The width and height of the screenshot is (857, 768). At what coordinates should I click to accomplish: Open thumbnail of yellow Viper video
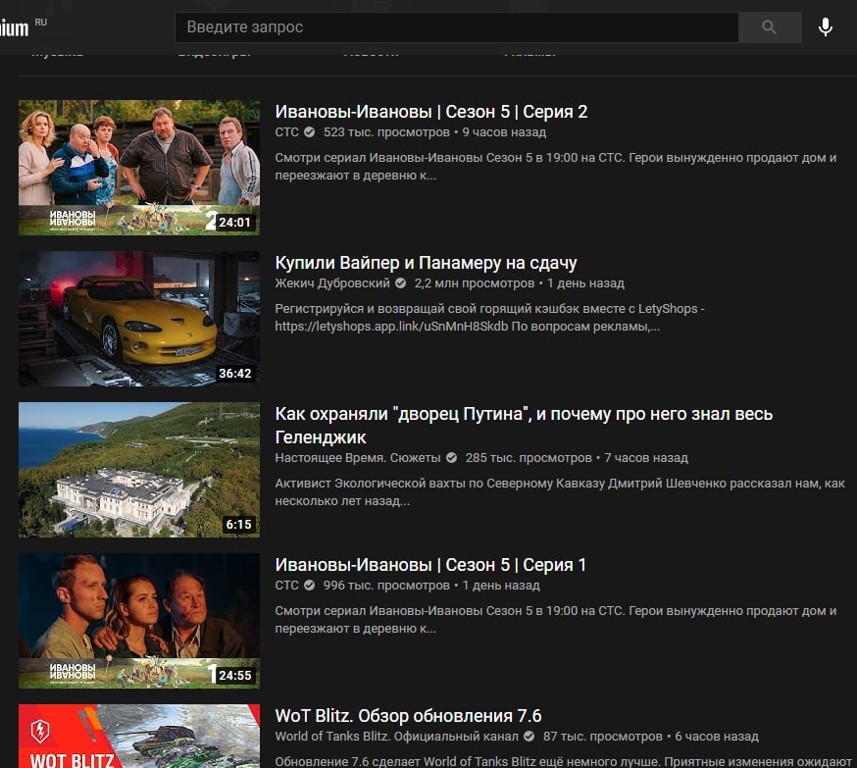139,319
